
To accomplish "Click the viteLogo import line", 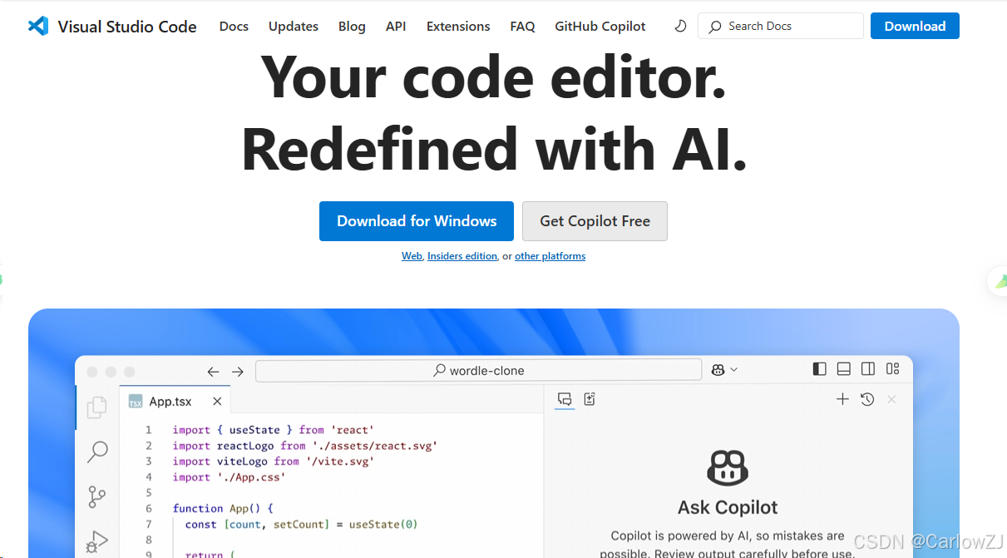I will coord(274,462).
